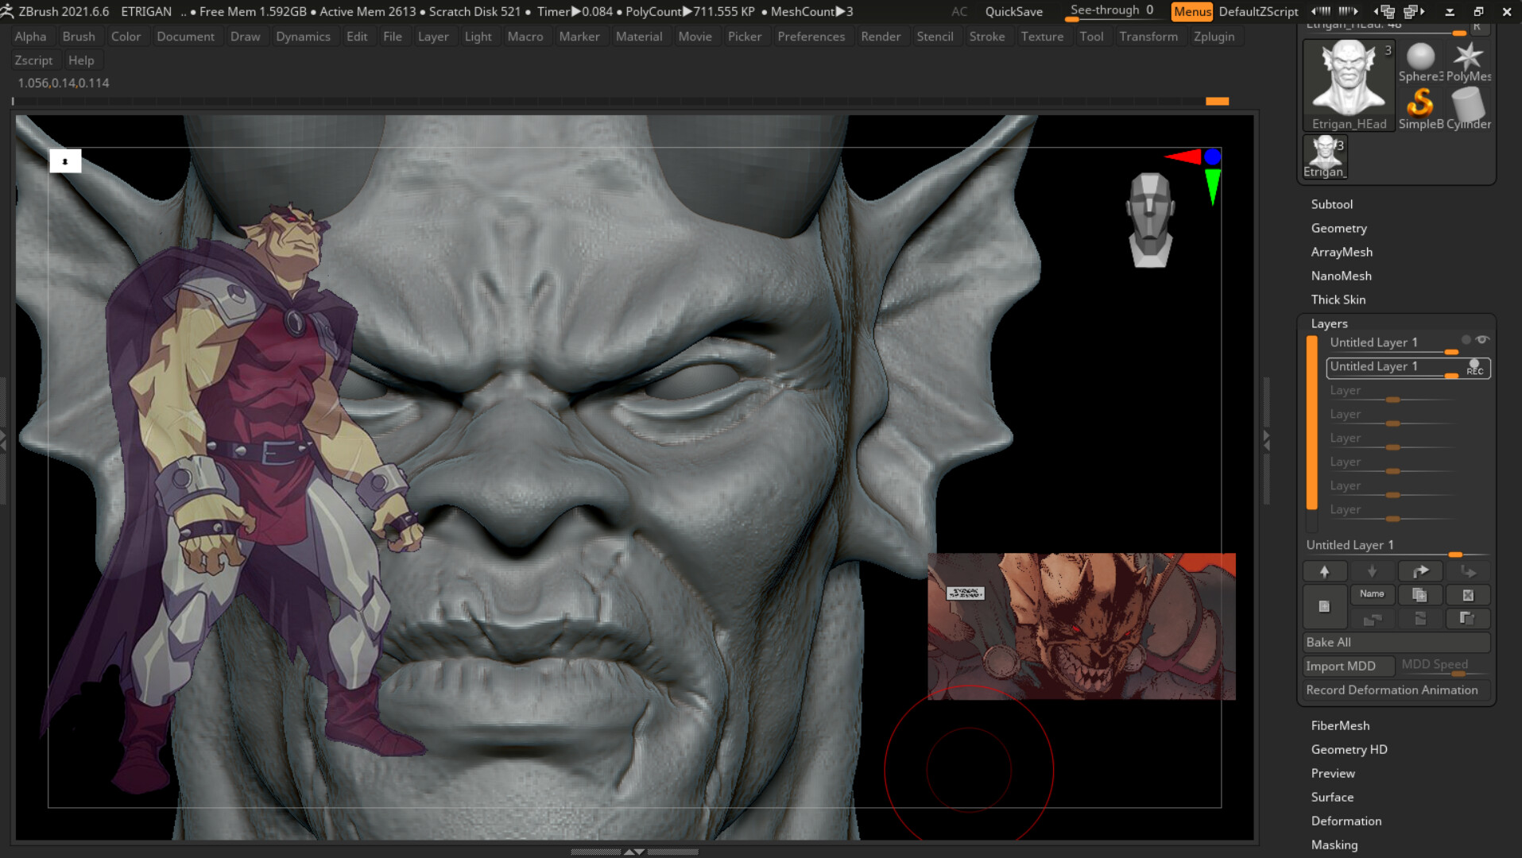This screenshot has width=1522, height=858.
Task: Open the Brush menu
Action: click(79, 36)
